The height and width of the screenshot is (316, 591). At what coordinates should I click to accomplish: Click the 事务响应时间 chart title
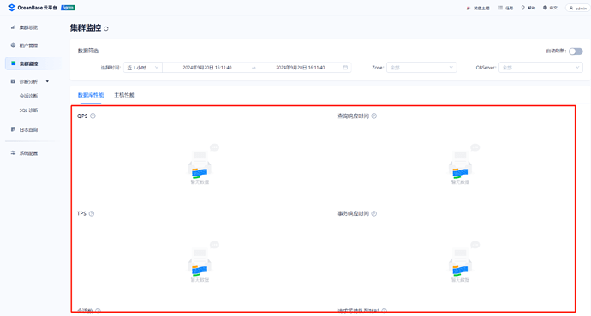click(353, 213)
